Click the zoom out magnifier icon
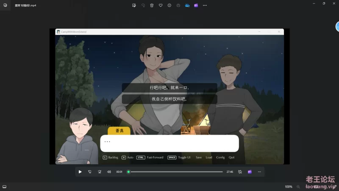339x191 pixels. pyautogui.click(x=298, y=187)
